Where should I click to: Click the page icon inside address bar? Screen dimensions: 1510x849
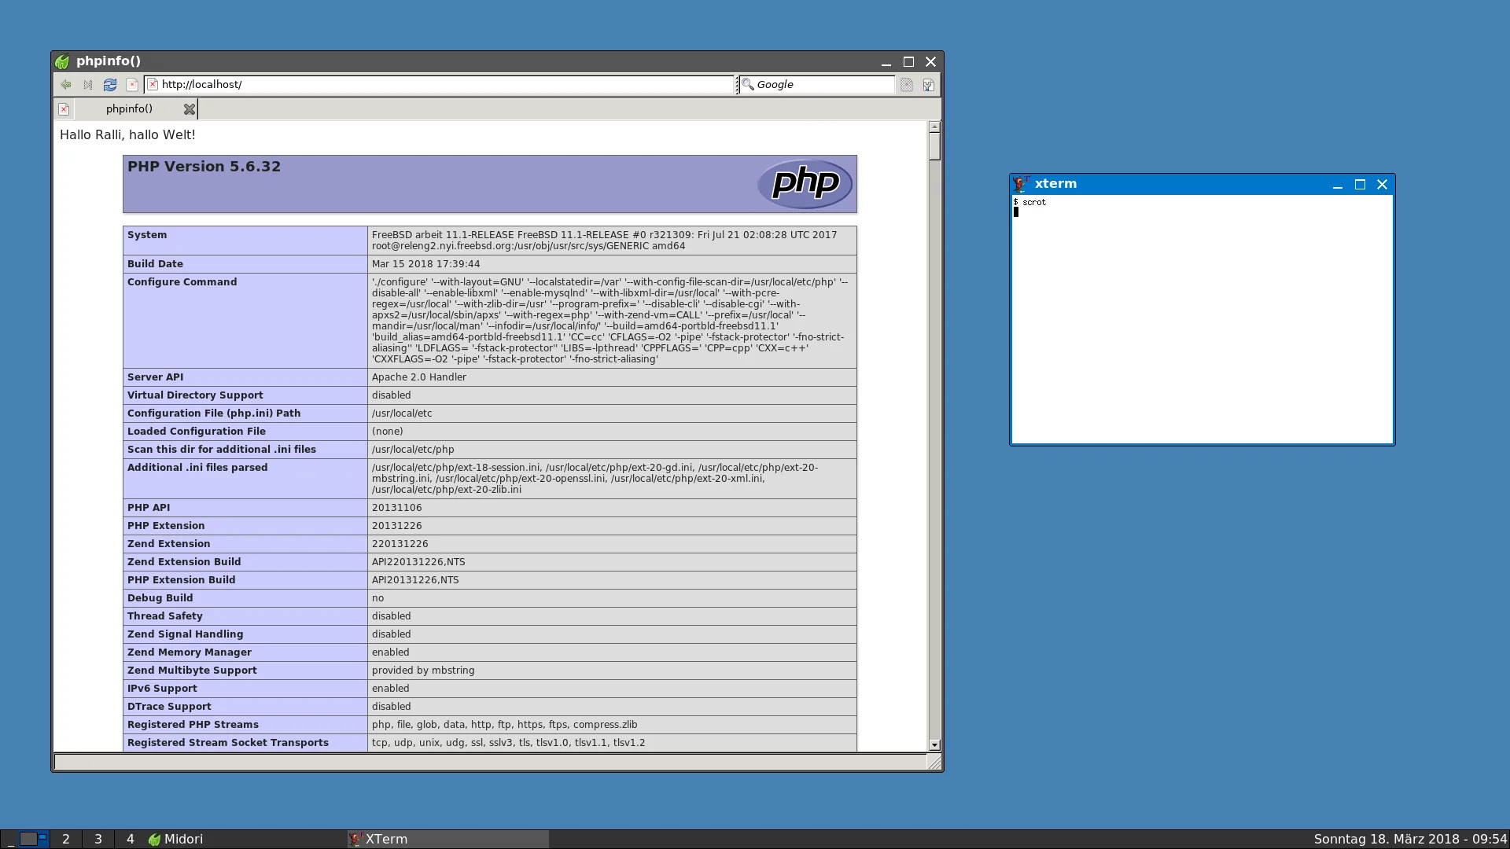(153, 85)
